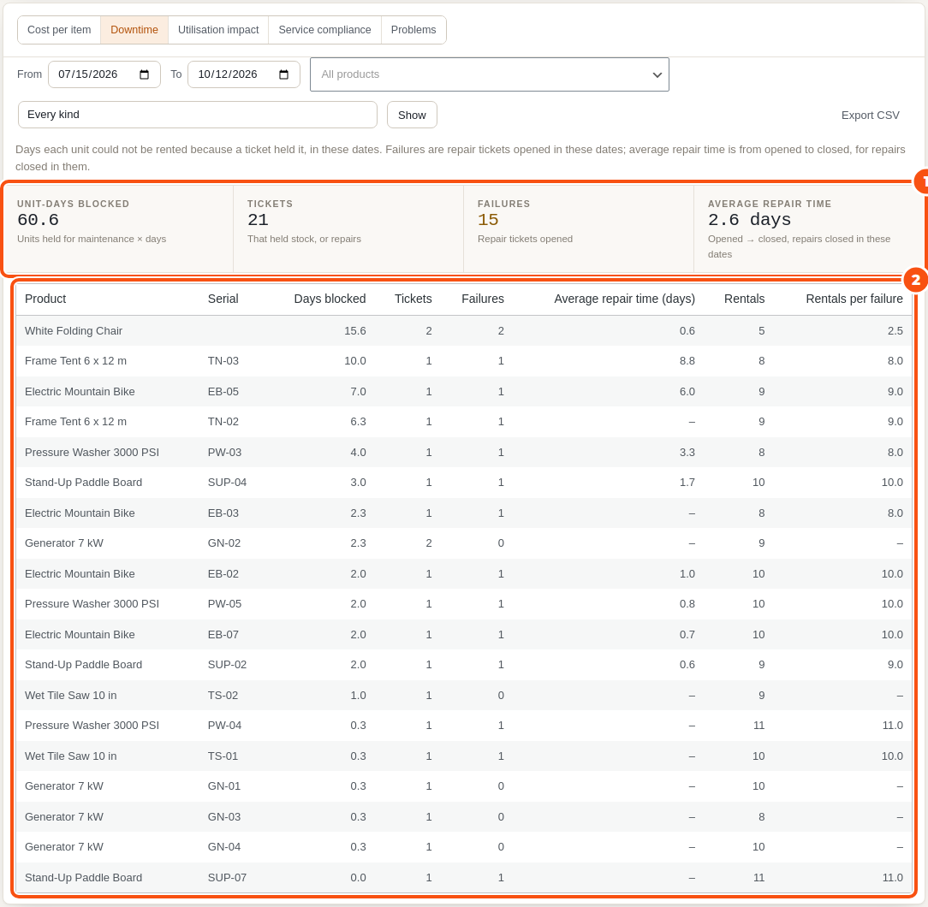Switch to the Cost per item tab
Image resolution: width=928 pixels, height=907 pixels.
pyautogui.click(x=59, y=30)
